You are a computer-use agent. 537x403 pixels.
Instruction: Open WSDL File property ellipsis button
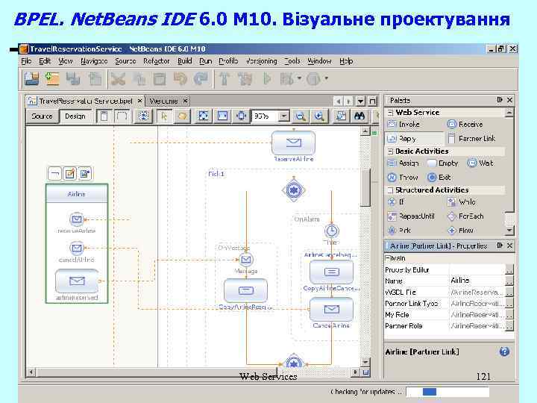tap(509, 293)
